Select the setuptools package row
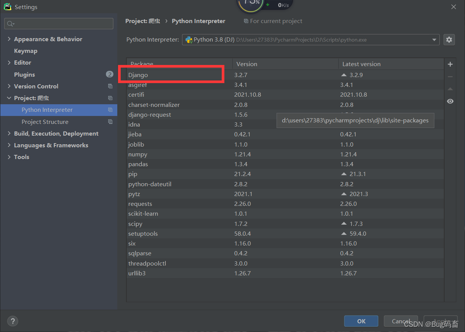The width and height of the screenshot is (465, 332). pos(285,233)
